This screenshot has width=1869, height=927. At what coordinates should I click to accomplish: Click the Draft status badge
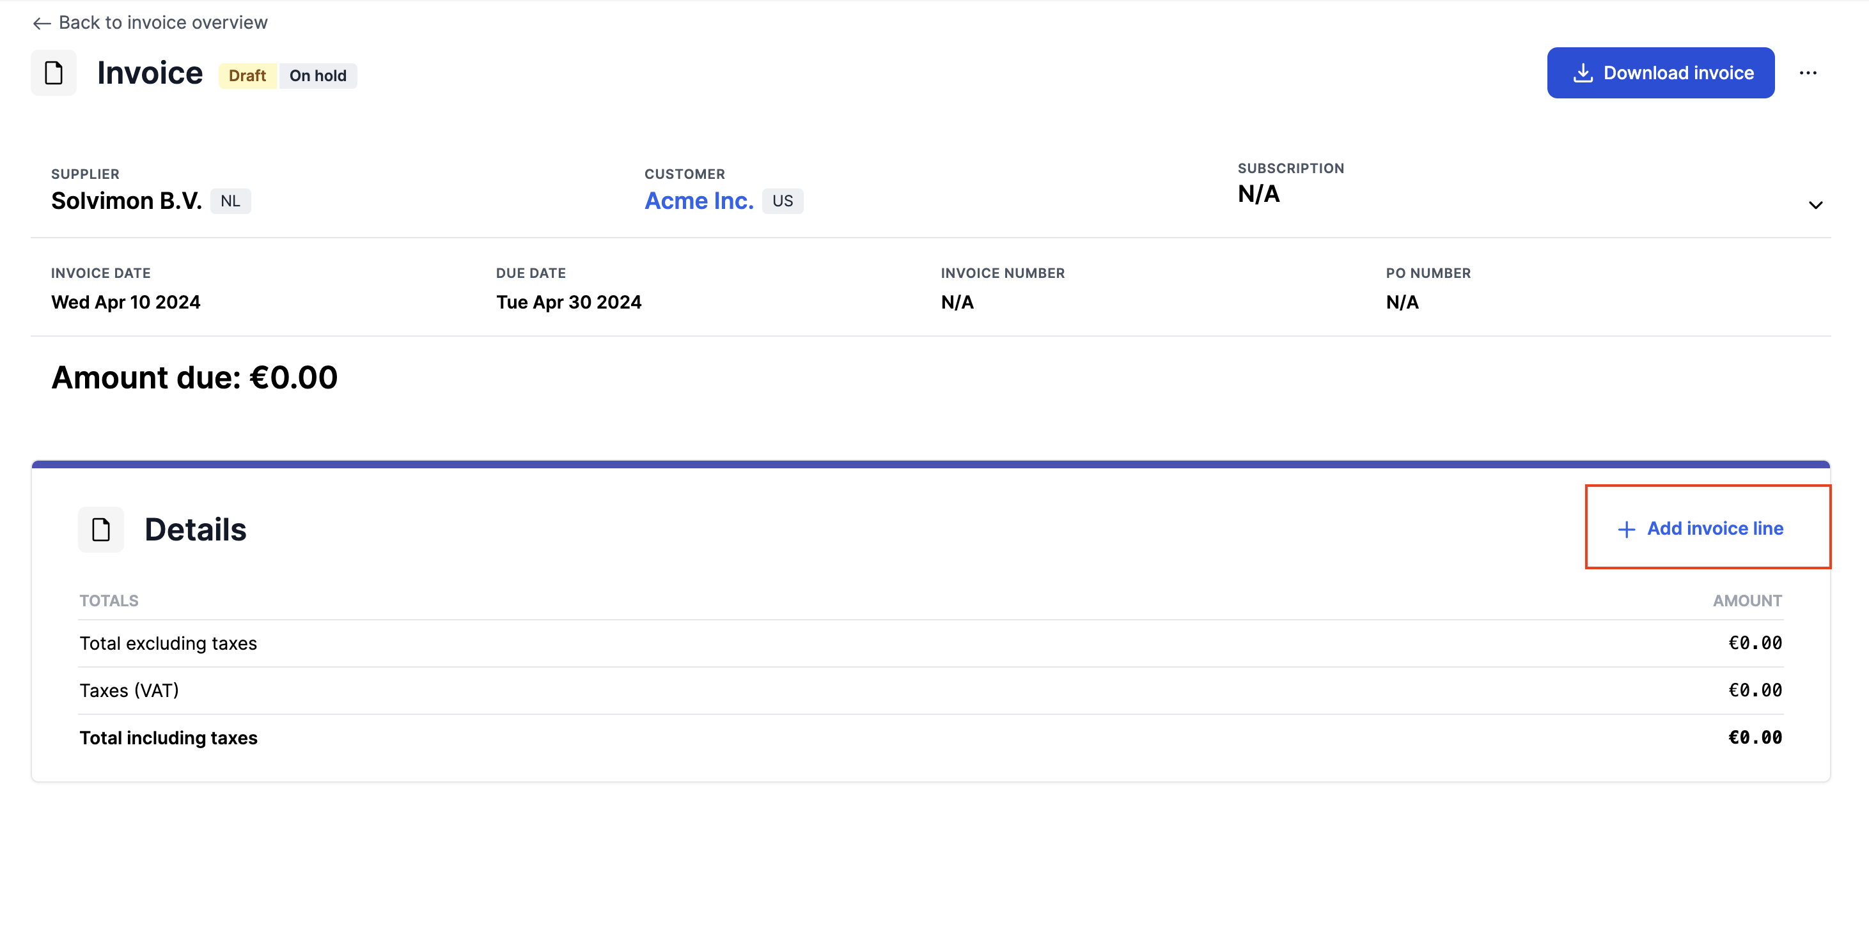click(247, 76)
